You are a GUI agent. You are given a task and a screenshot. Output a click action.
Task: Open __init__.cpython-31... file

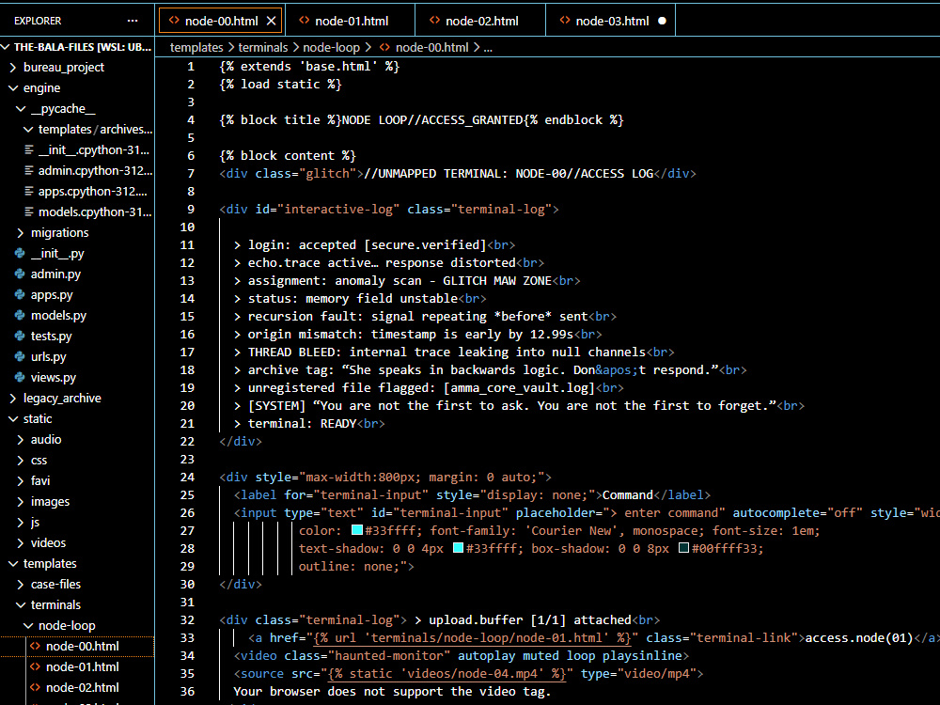[x=77, y=149]
